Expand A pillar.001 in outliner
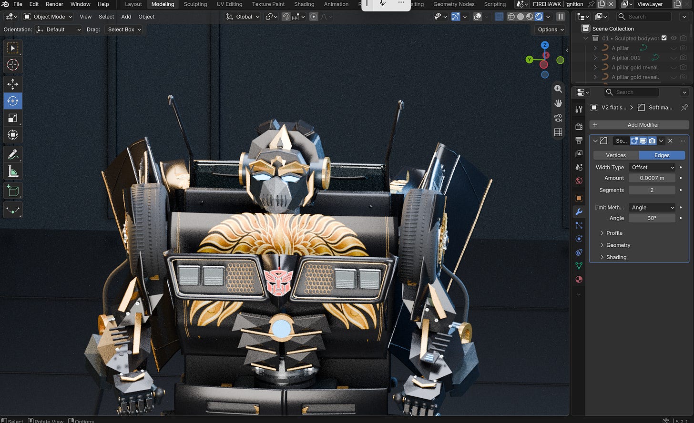The image size is (694, 423). click(595, 58)
